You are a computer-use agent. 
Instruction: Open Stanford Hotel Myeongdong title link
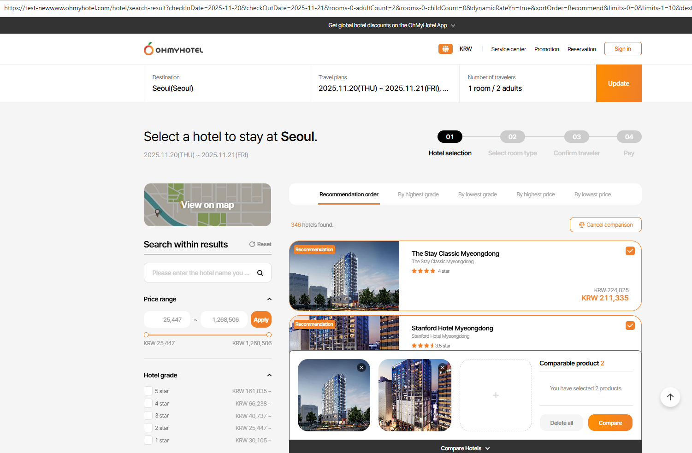pos(452,328)
